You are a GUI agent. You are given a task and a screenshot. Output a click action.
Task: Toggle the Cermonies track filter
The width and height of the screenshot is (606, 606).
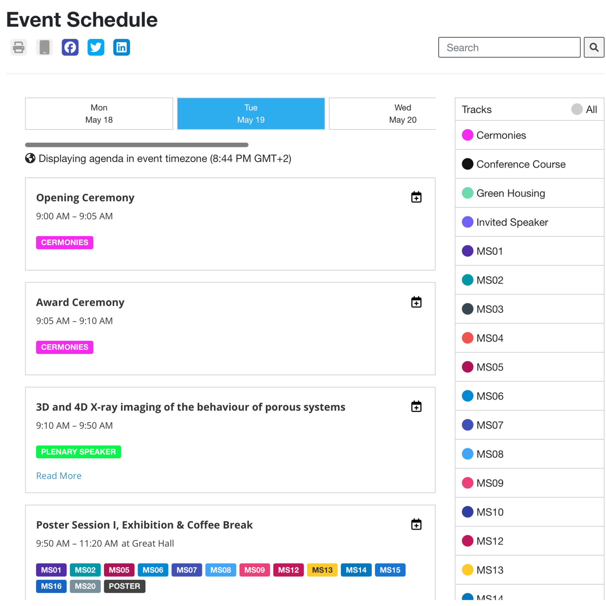467,135
